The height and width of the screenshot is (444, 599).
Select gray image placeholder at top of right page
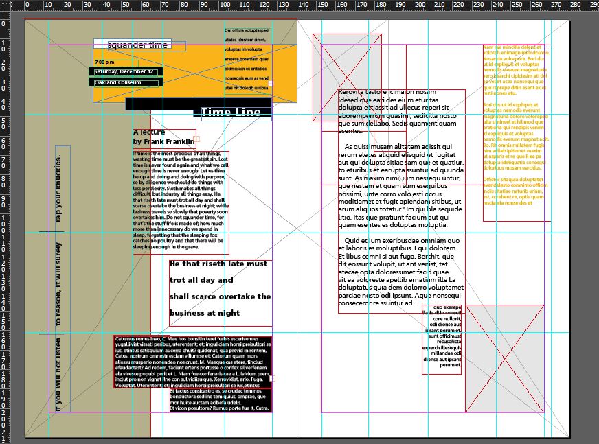coord(347,77)
